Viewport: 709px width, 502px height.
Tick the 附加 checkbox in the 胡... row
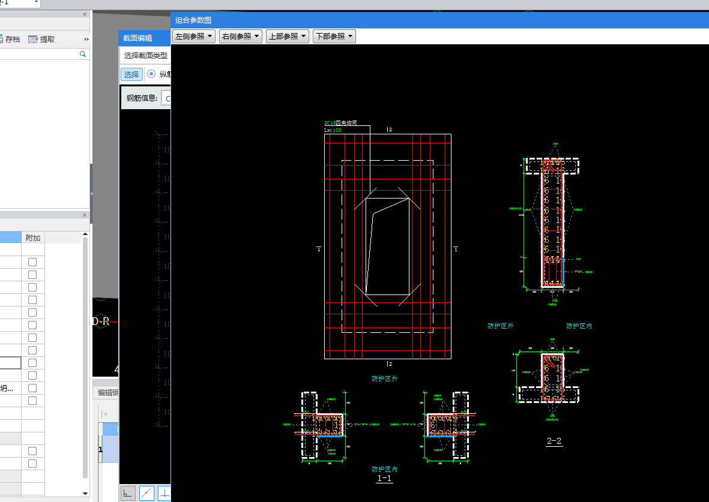pyautogui.click(x=32, y=388)
